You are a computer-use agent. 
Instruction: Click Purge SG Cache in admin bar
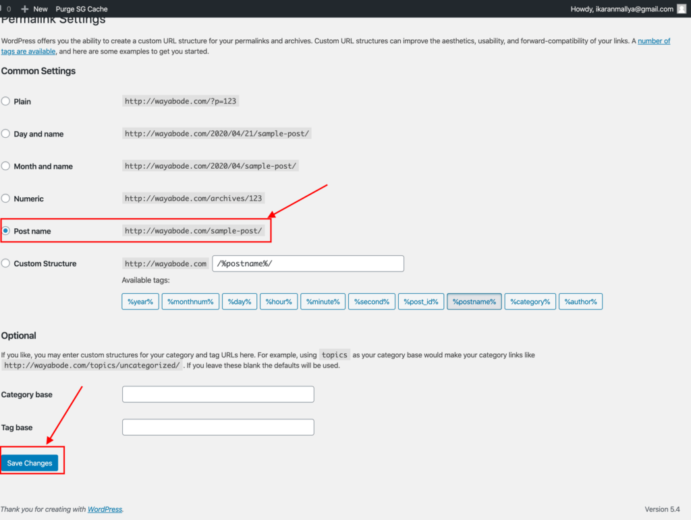tap(82, 9)
